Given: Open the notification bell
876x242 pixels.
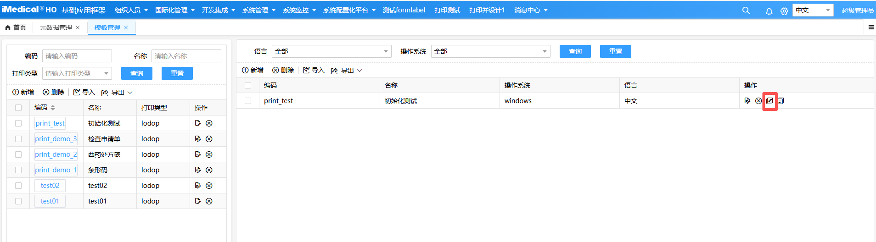Looking at the screenshot, I should pyautogui.click(x=769, y=11).
